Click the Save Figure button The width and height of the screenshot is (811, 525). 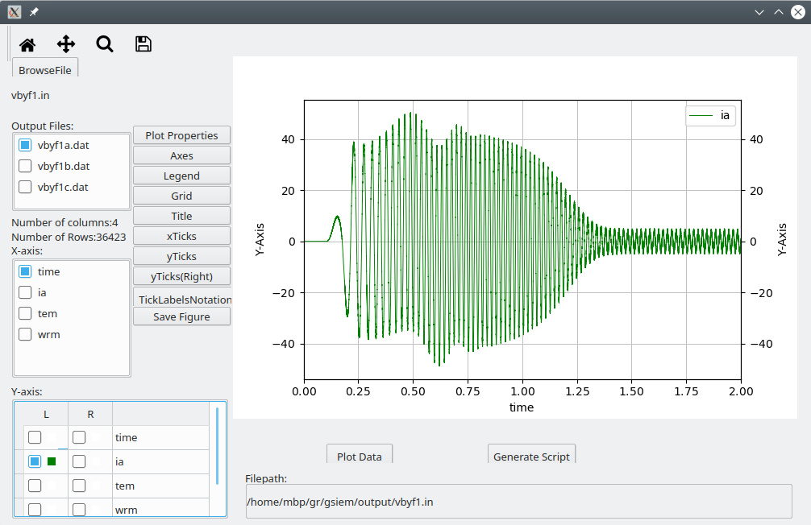click(x=181, y=316)
